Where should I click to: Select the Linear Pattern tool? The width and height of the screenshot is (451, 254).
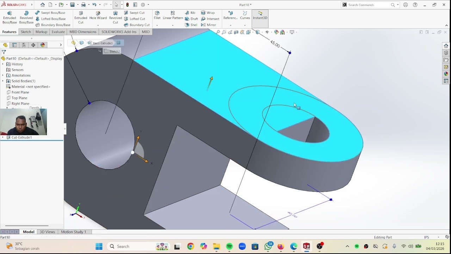tap(173, 16)
